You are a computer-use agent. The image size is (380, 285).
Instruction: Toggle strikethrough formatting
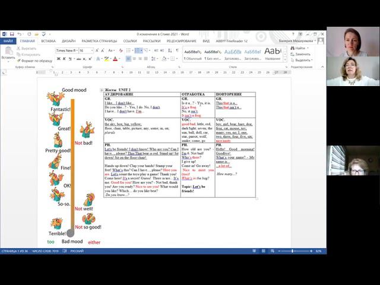(78, 59)
